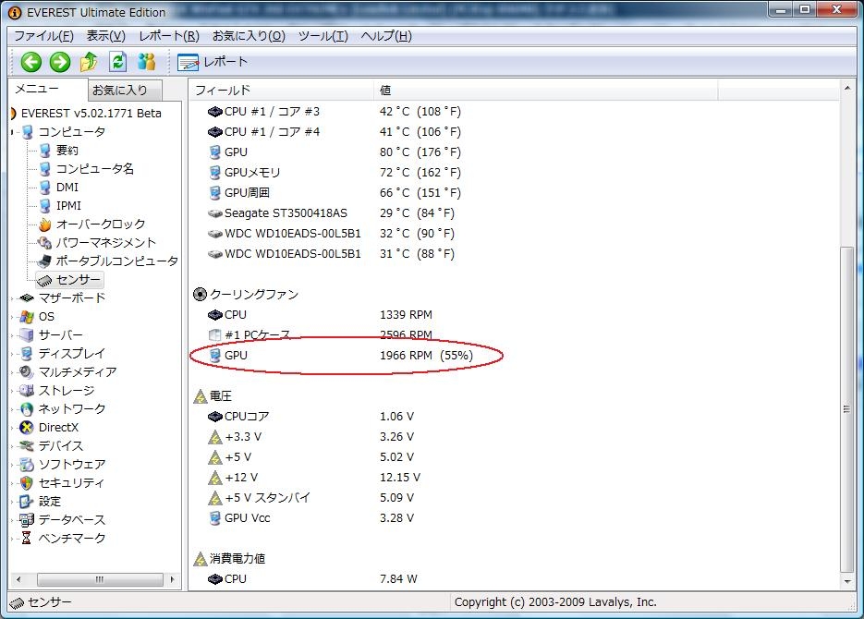Click the パワーマネジメント icon
864x619 pixels.
44,242
